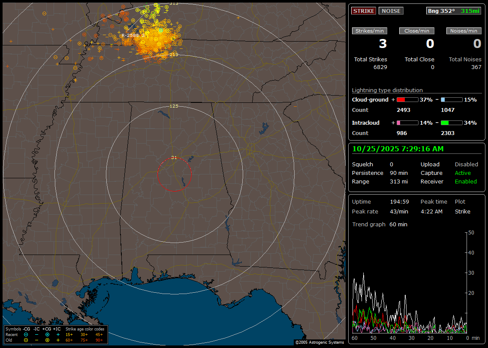
Task: Click the cyan recent +IC plus symbol in legend
Action: click(58, 334)
